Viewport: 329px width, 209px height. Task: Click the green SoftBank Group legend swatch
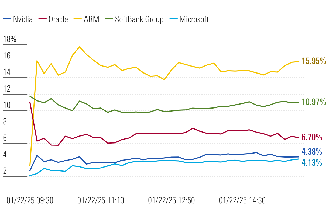(109, 19)
